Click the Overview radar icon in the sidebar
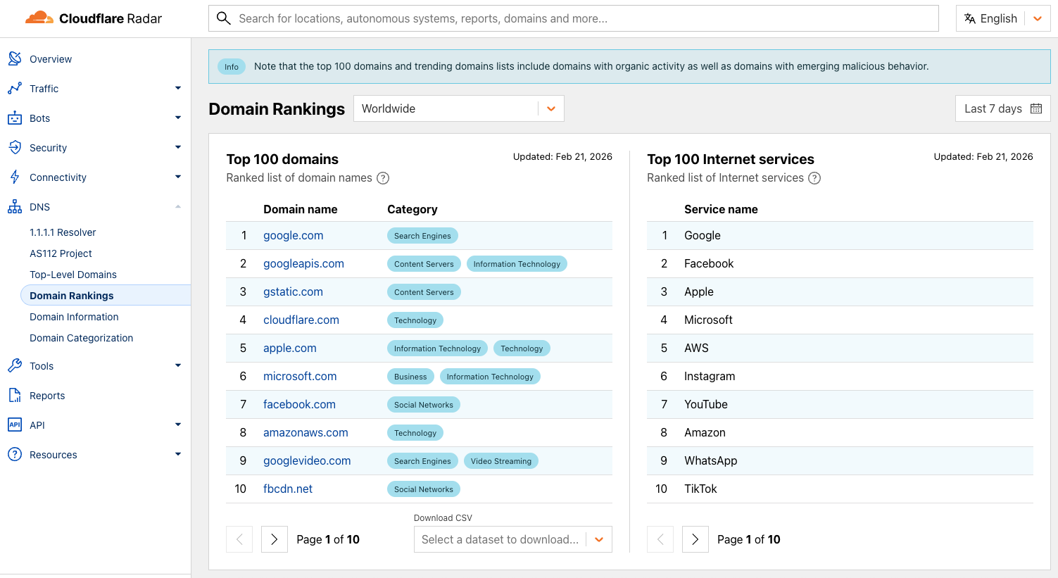1058x578 pixels. (15, 59)
